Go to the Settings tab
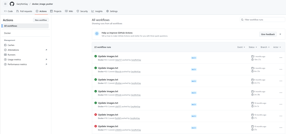The height and width of the screenshot is (134, 286). click(x=112, y=11)
